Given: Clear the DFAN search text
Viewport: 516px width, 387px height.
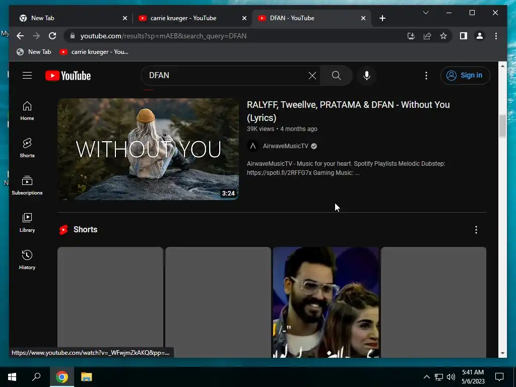Looking at the screenshot, I should (x=312, y=76).
